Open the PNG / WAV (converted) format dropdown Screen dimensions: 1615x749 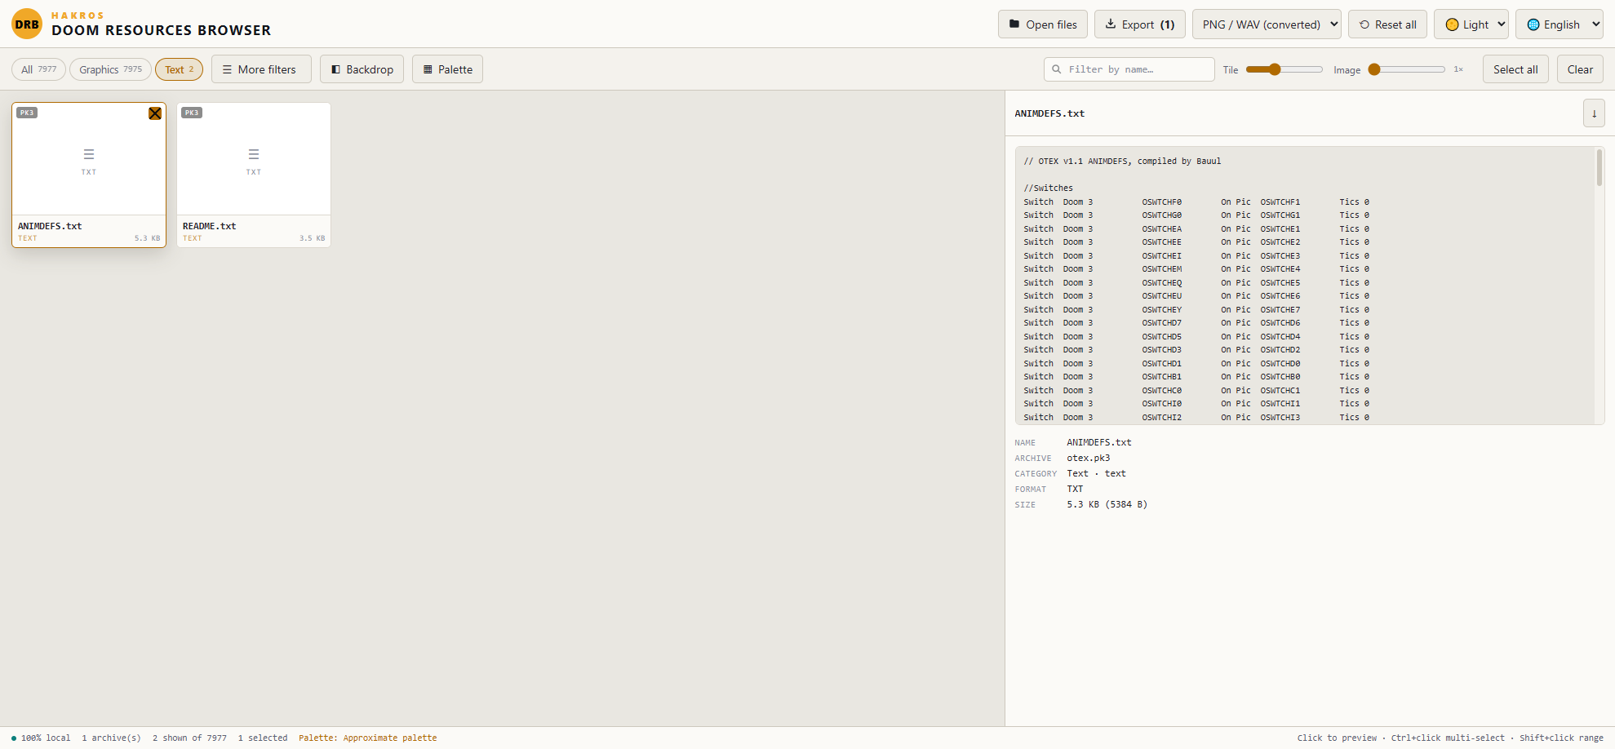click(x=1267, y=24)
